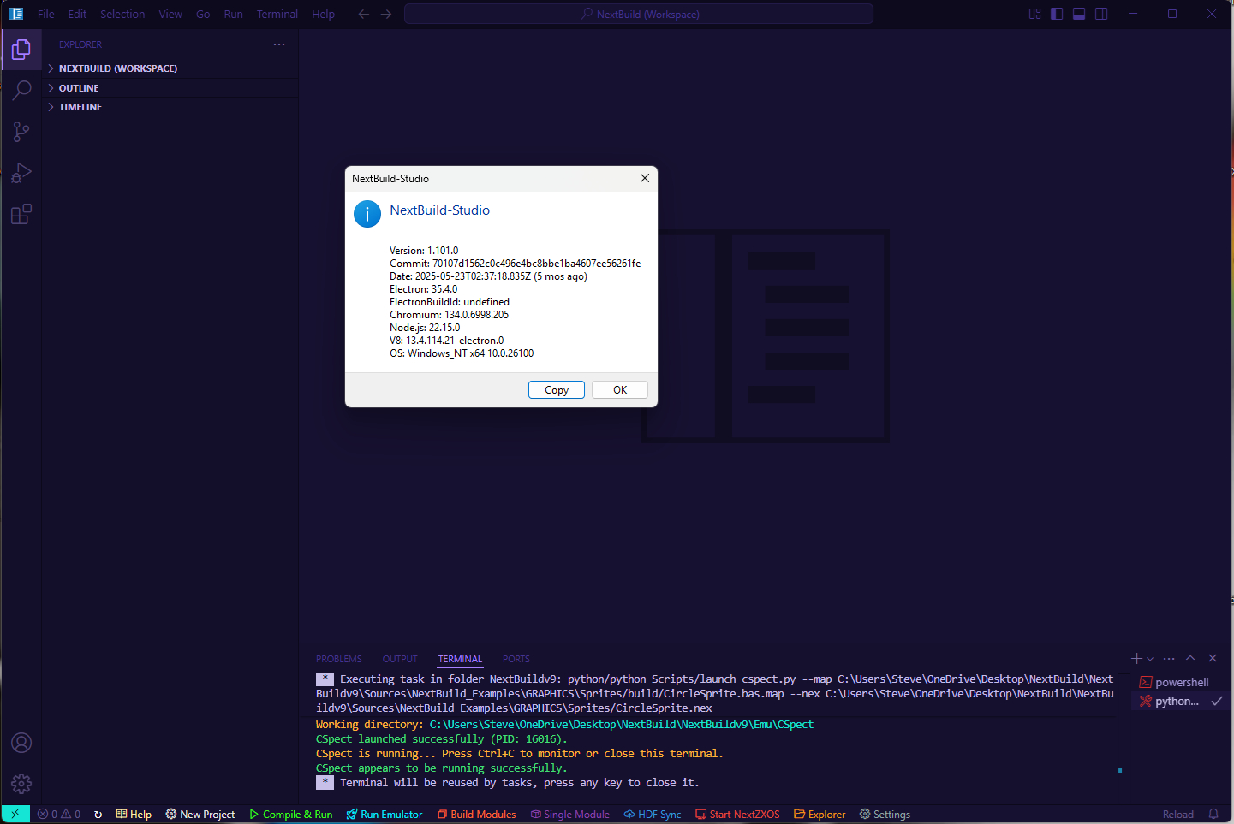Viewport: 1234px width, 824px height.
Task: Expand the NEXTBUILD (WORKSPACE) section
Action: (x=117, y=68)
